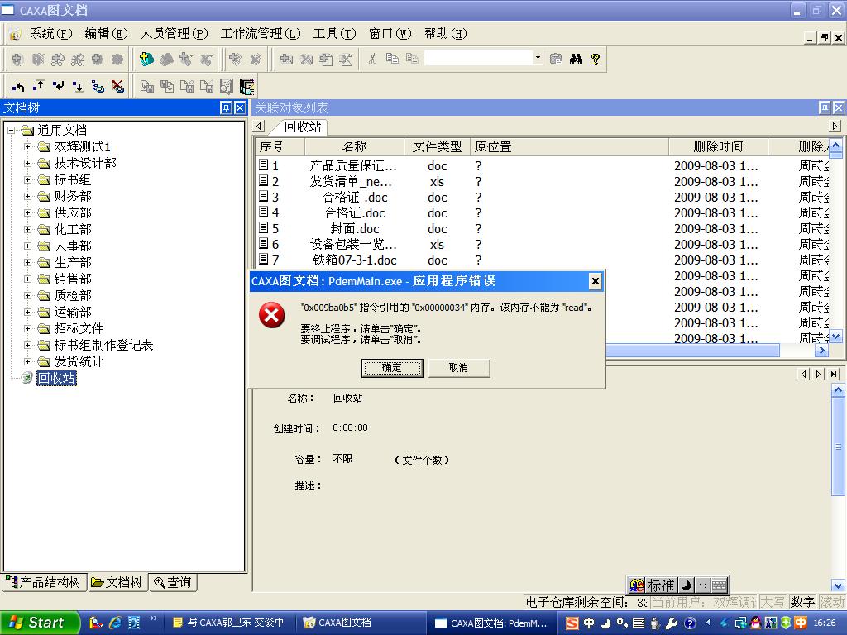
Task: Click the tab strip right scroll arrow
Action: 835,127
